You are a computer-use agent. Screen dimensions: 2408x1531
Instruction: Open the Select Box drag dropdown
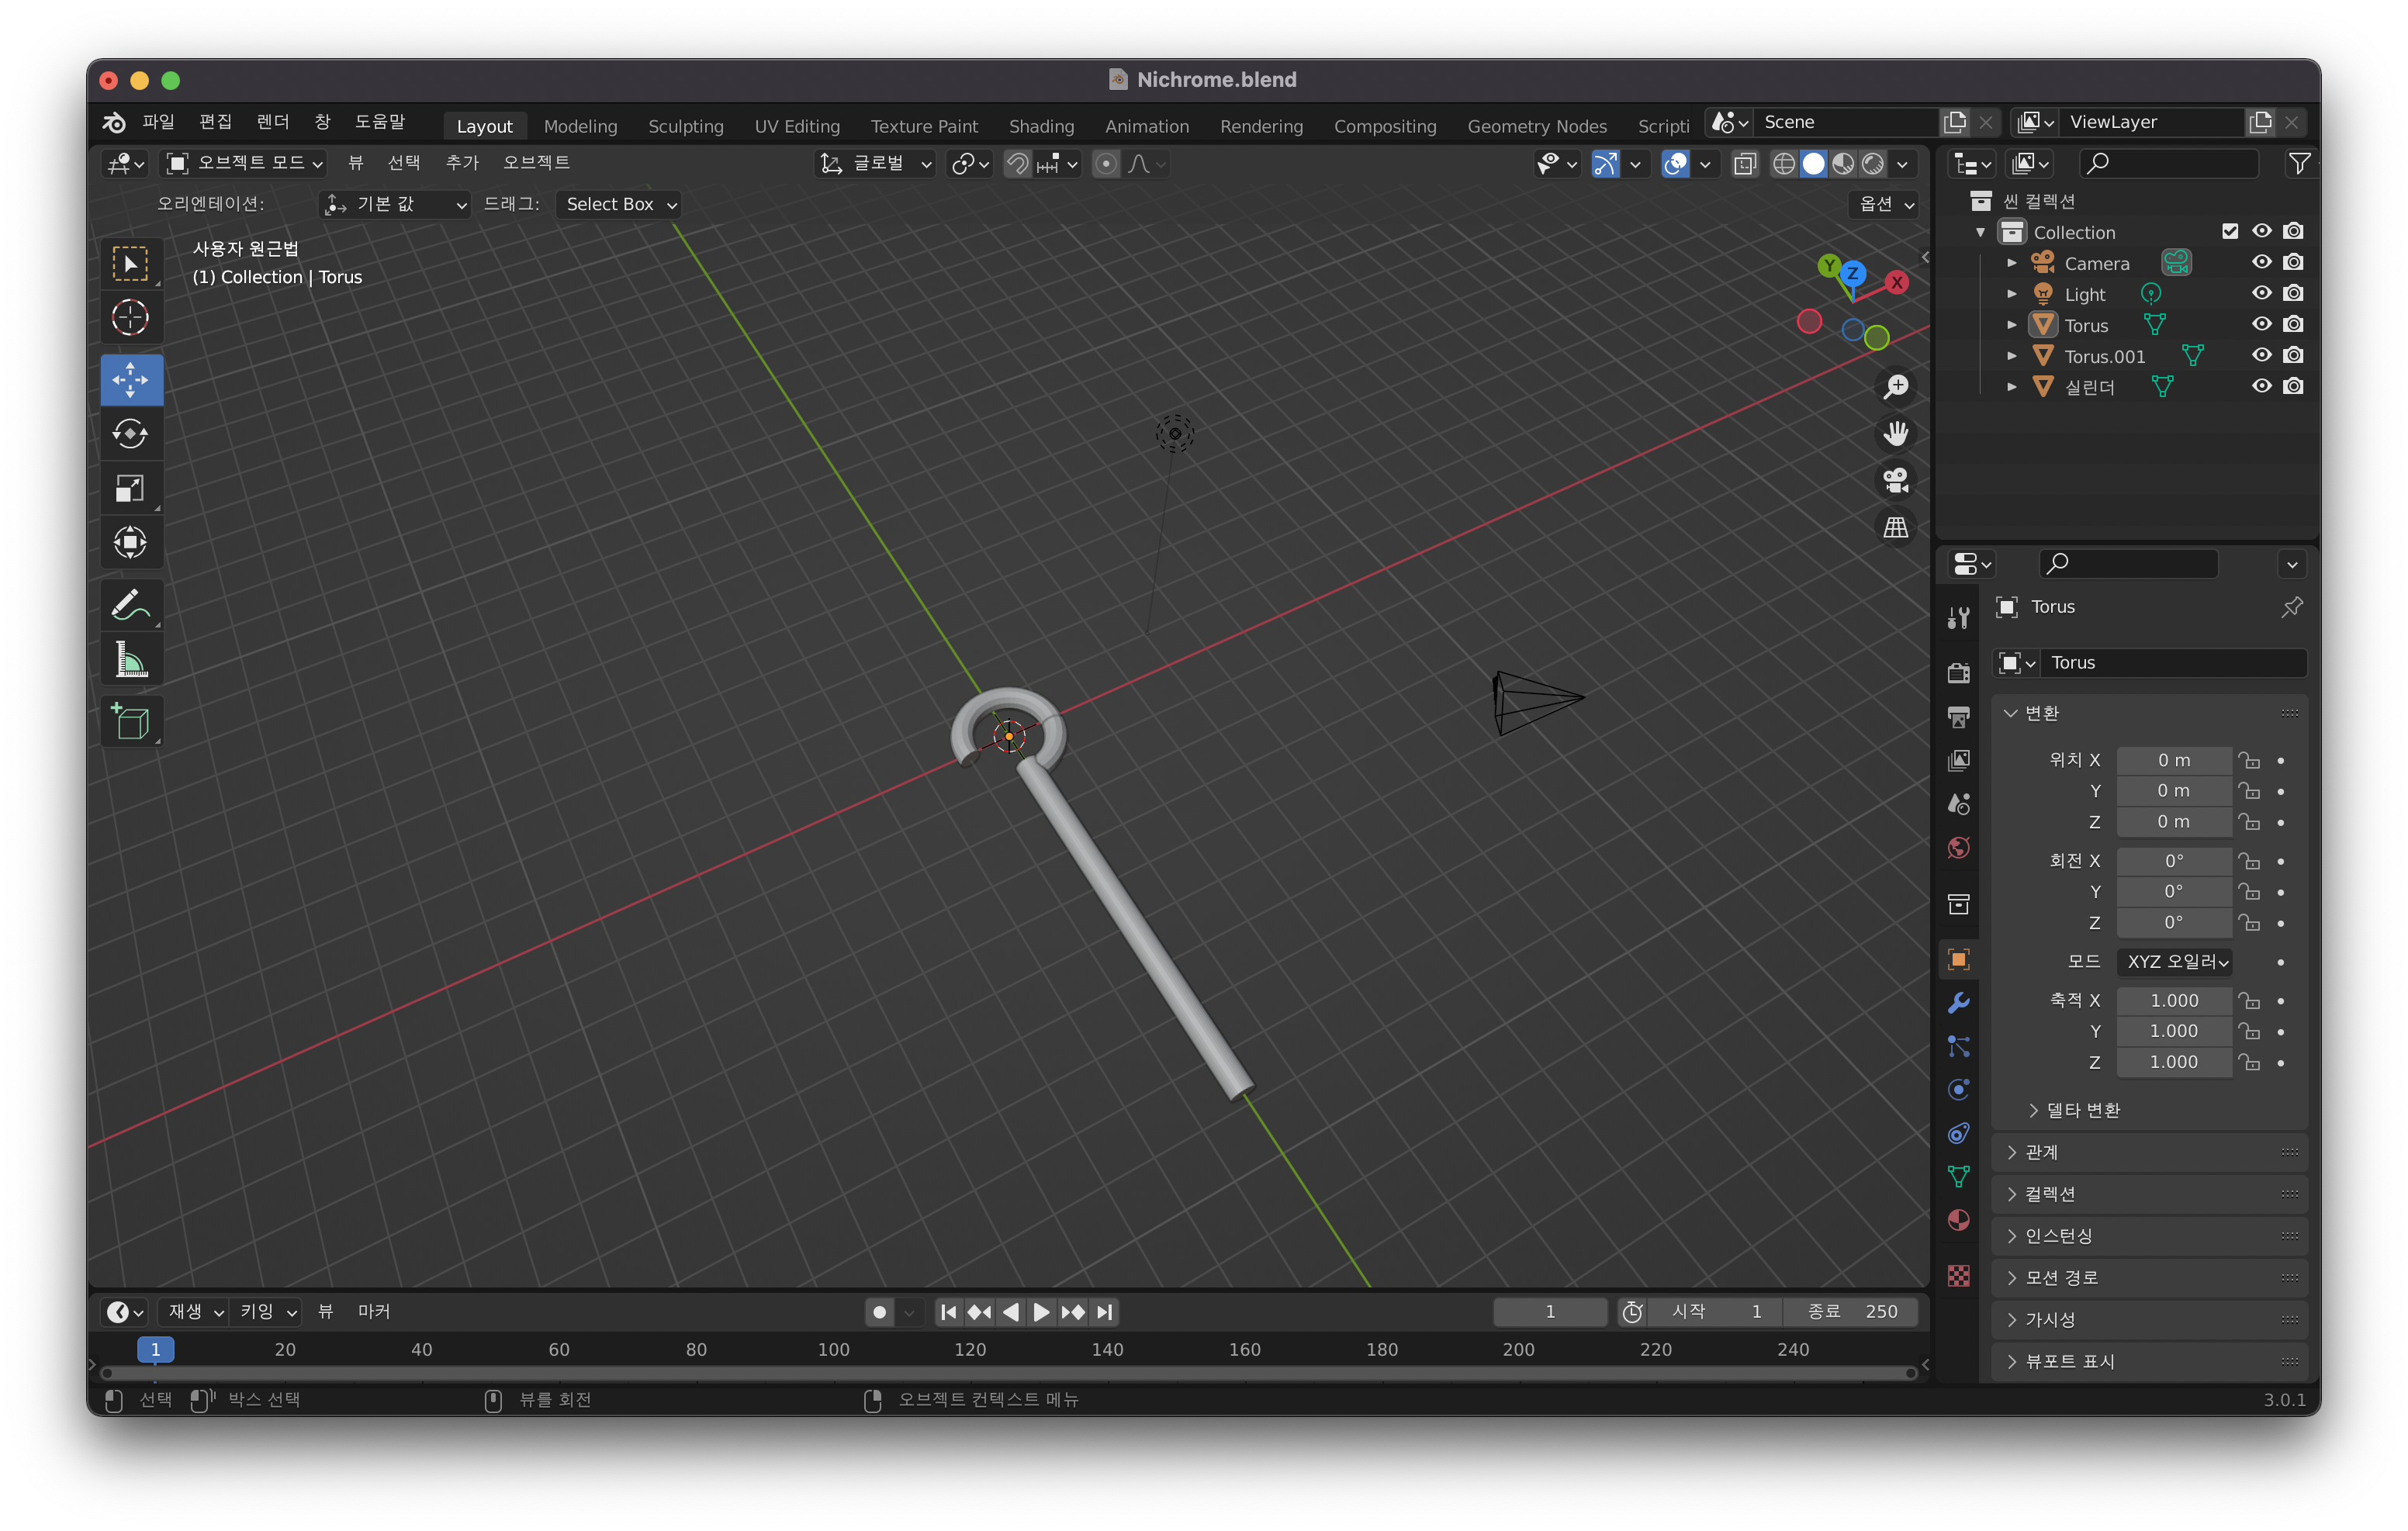click(x=619, y=204)
